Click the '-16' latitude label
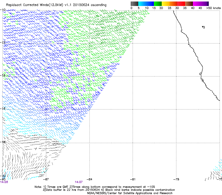Screen dimensions: 222x195 pos(3,108)
